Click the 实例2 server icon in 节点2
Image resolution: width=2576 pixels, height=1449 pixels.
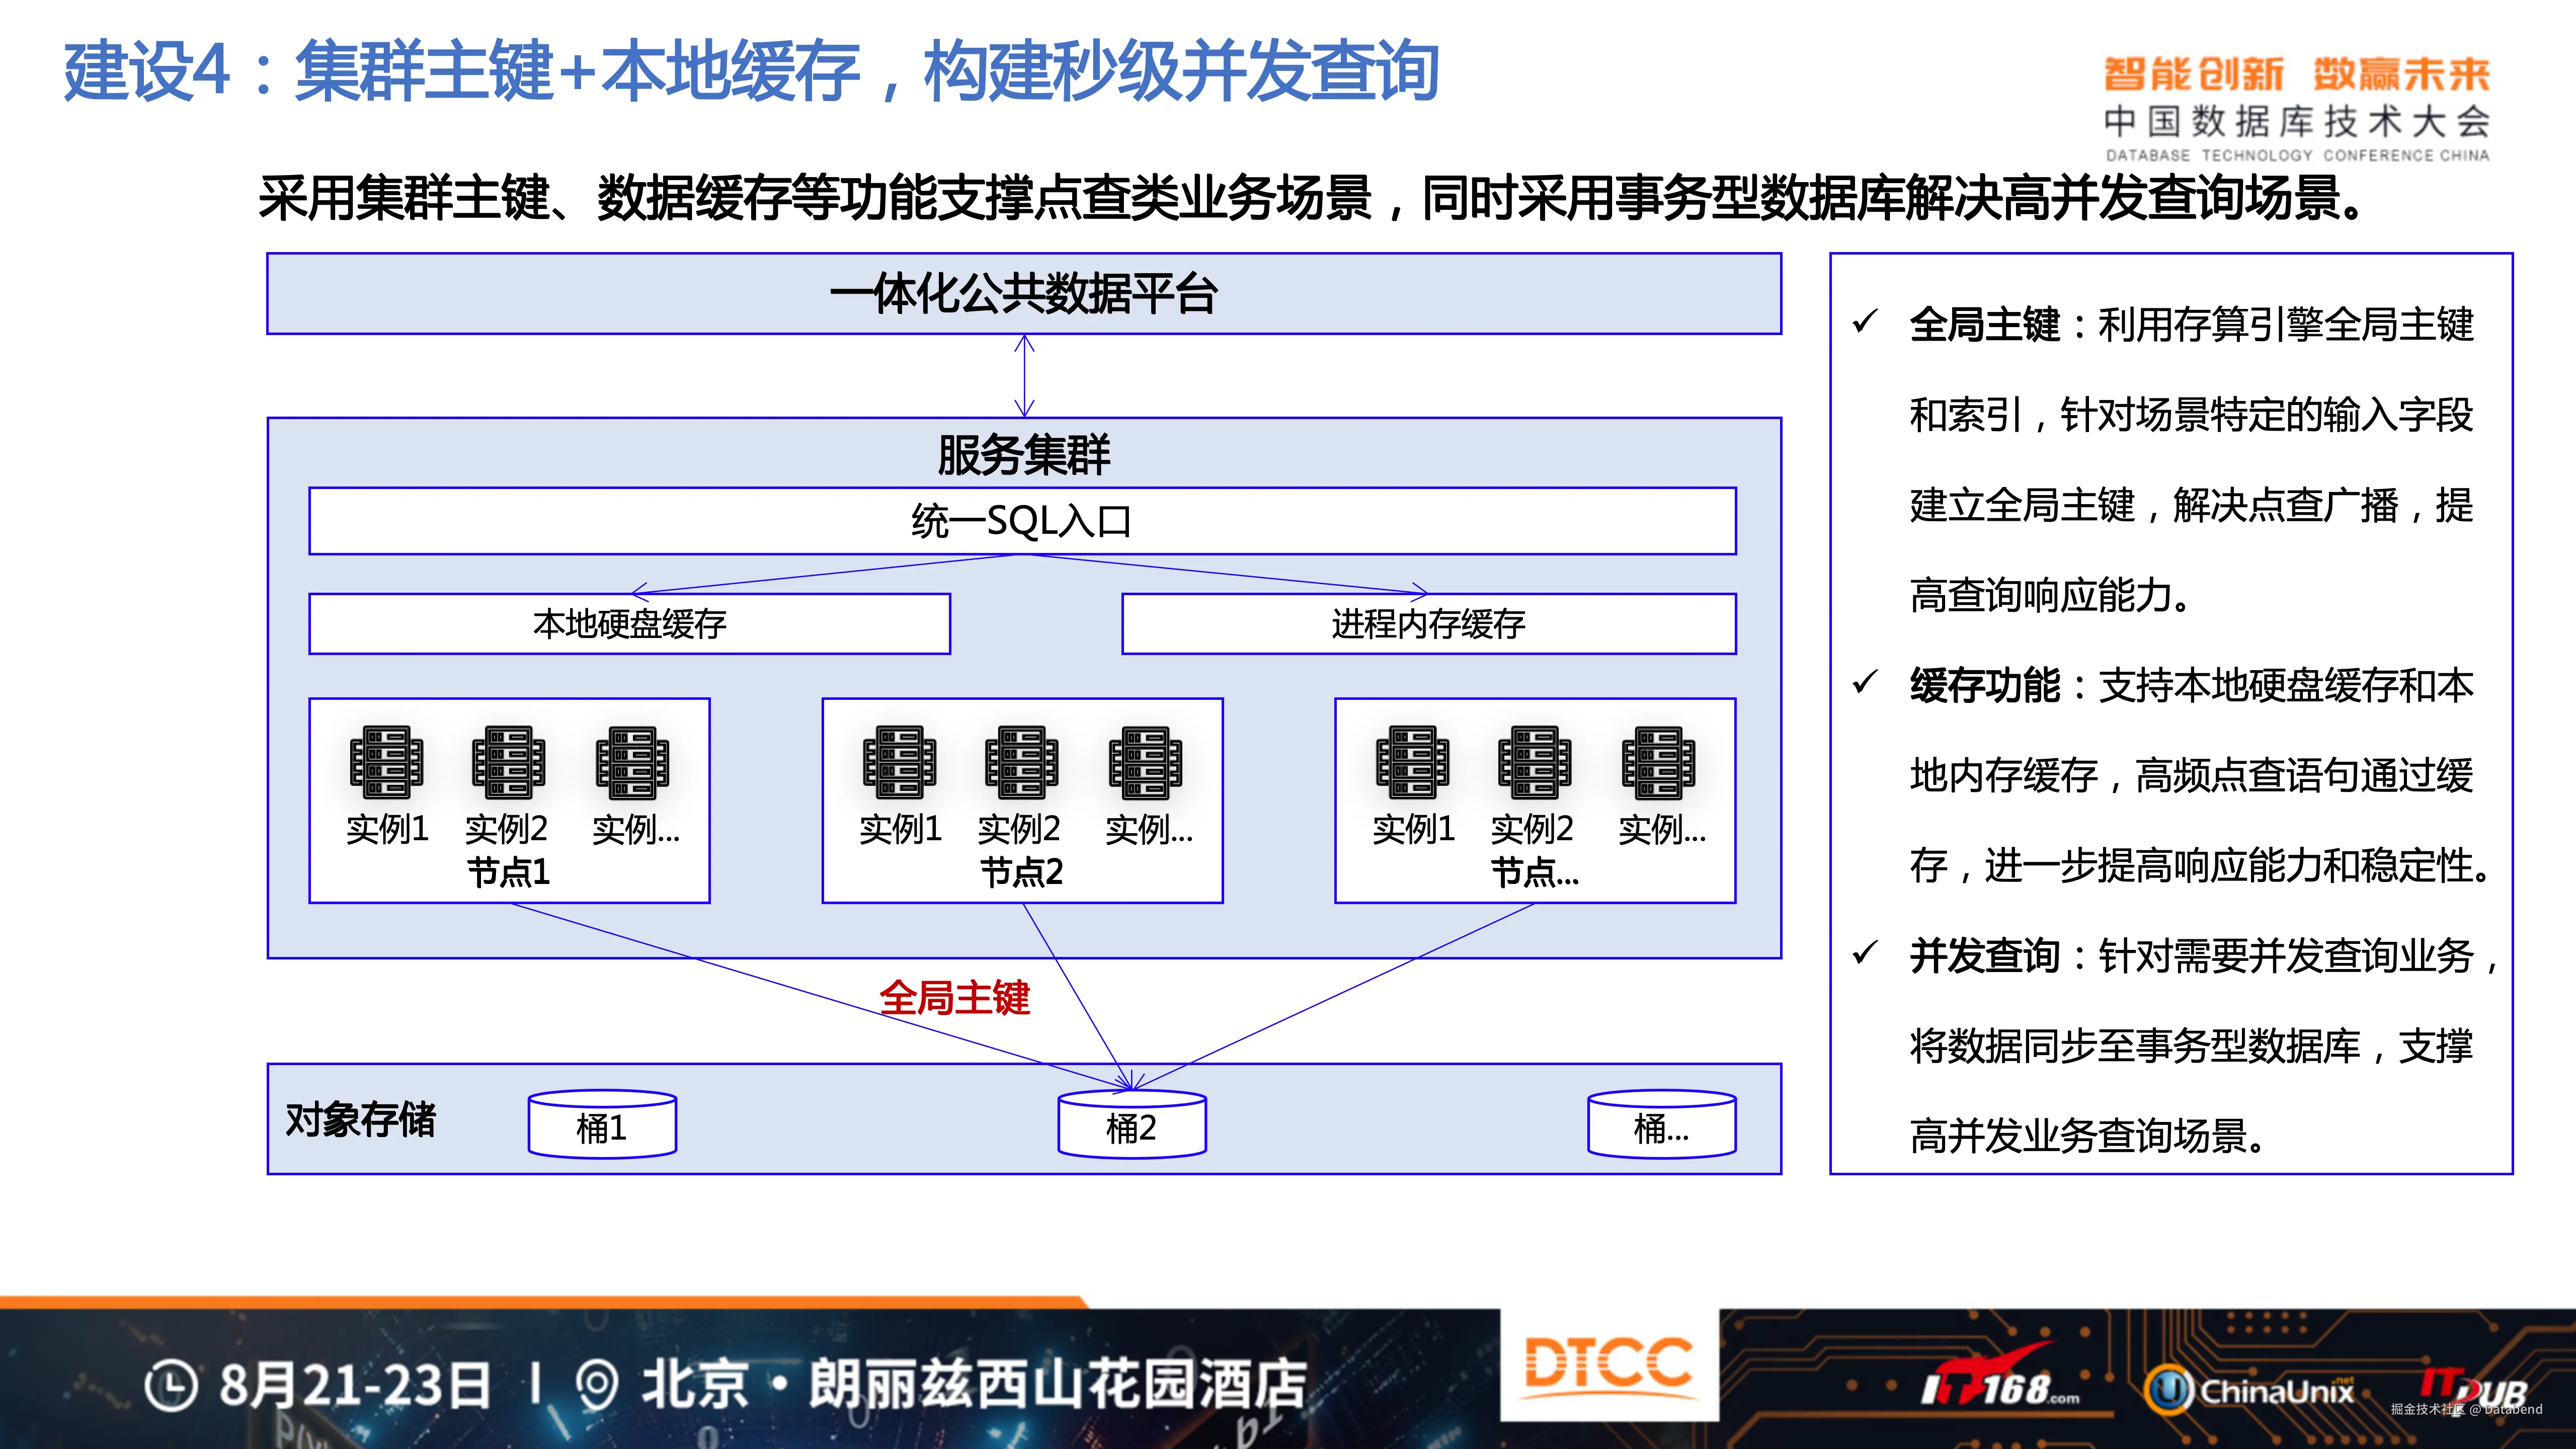(1021, 762)
